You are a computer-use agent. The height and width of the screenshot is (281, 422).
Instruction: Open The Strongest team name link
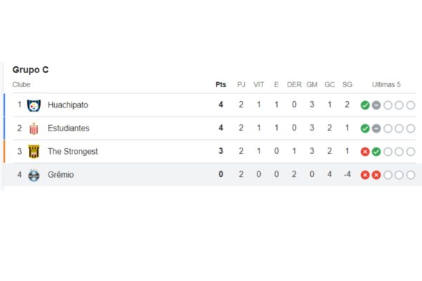[72, 152]
